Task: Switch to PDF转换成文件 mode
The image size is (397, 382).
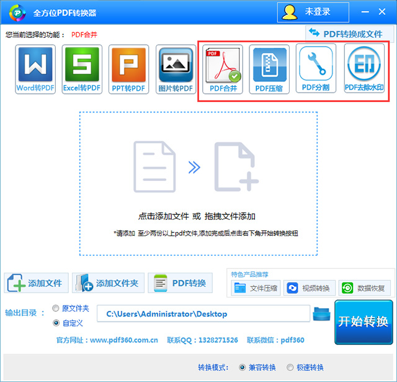Action: [349, 34]
